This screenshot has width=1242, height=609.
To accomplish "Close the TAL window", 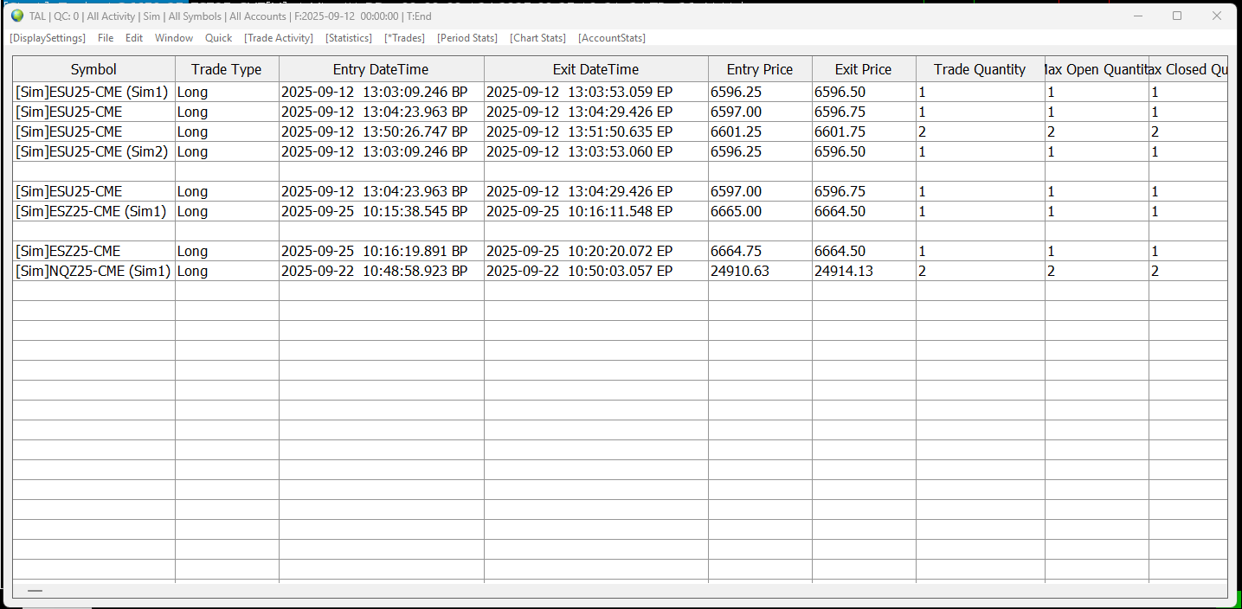I will [1216, 16].
